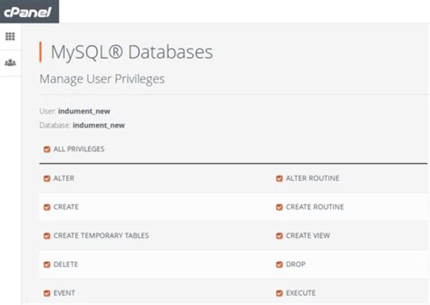Click the ALL PRIVILEGES label
Viewport: 430px width, 305px height.
coord(79,149)
